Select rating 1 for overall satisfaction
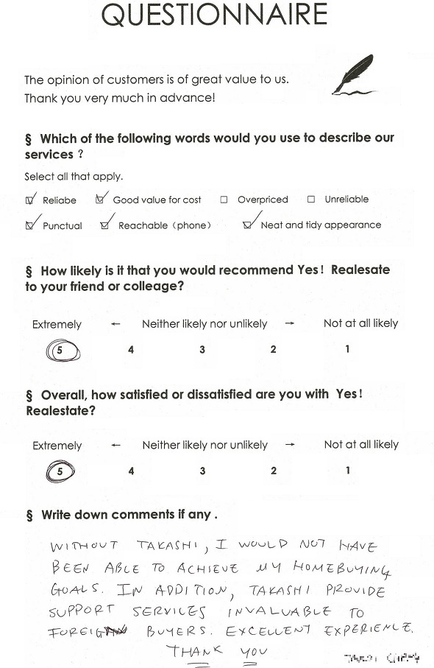The image size is (434, 668). pyautogui.click(x=348, y=470)
